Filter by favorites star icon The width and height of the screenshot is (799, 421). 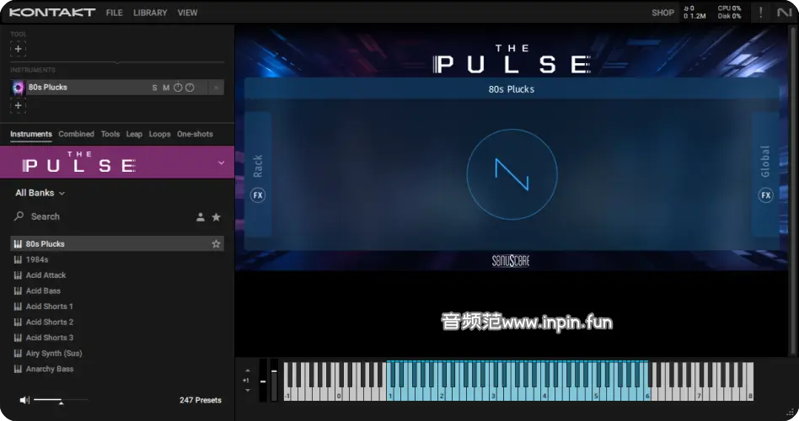[x=216, y=217]
